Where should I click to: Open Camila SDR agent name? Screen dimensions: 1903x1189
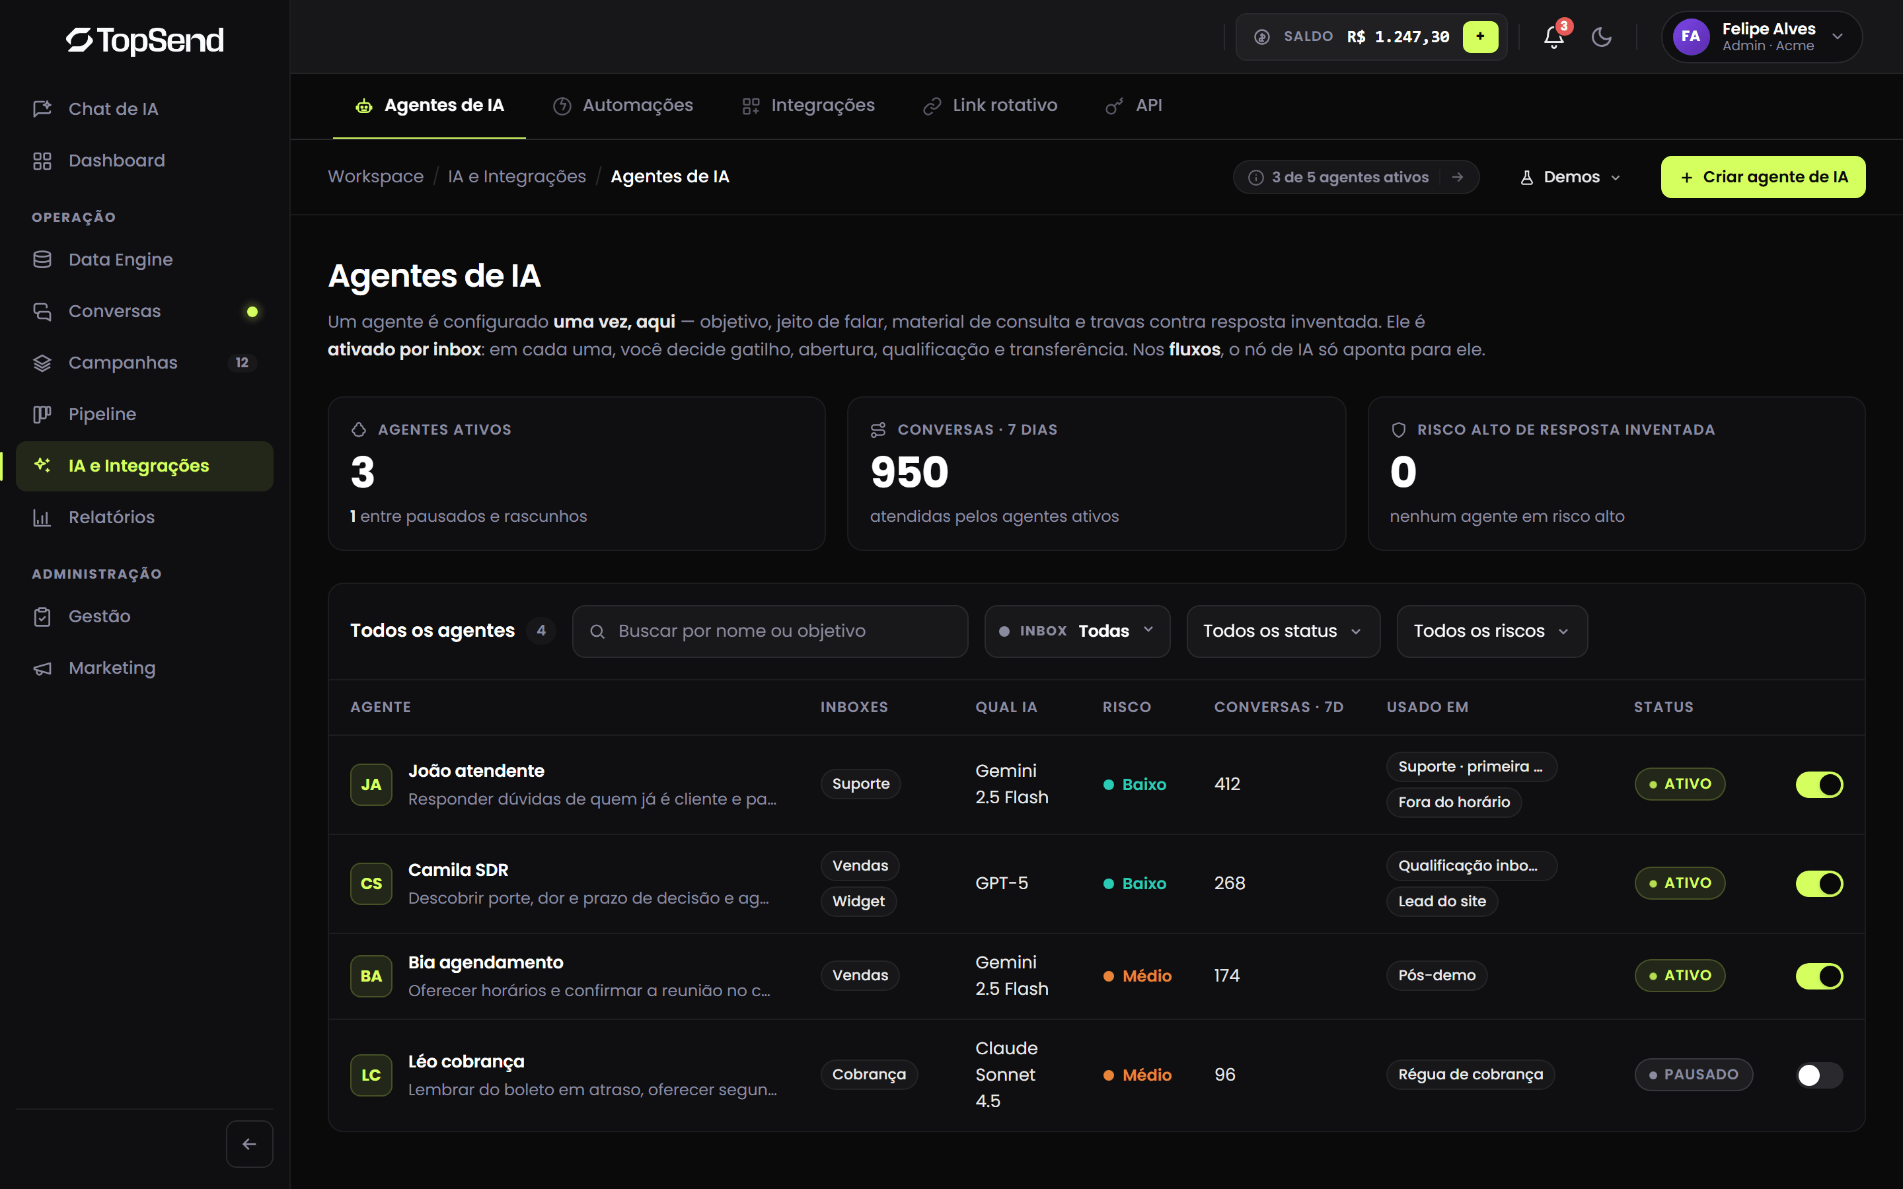point(458,871)
